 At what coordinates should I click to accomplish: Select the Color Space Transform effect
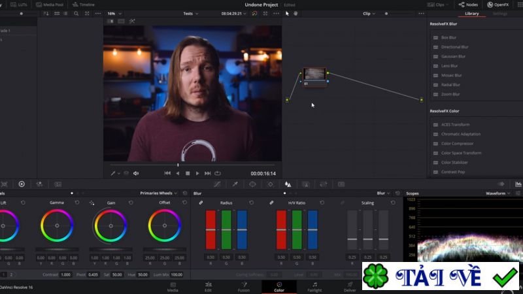pyautogui.click(x=460, y=153)
